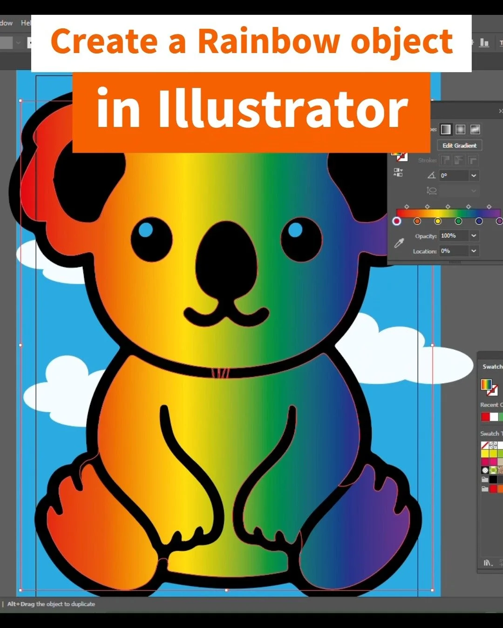The height and width of the screenshot is (628, 503).
Task: Select the red gradient color stop
Action: 397,221
